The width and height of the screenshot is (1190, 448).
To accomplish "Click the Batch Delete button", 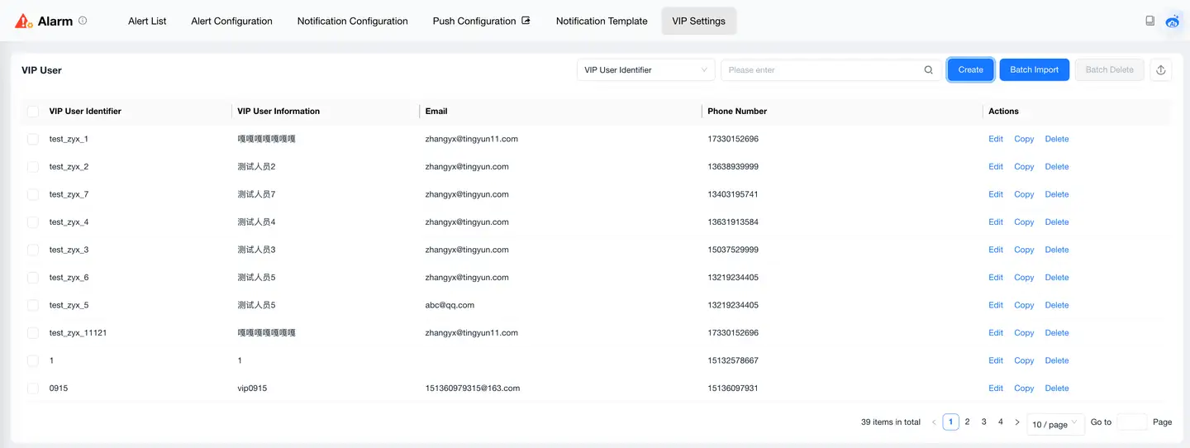I will [1110, 70].
